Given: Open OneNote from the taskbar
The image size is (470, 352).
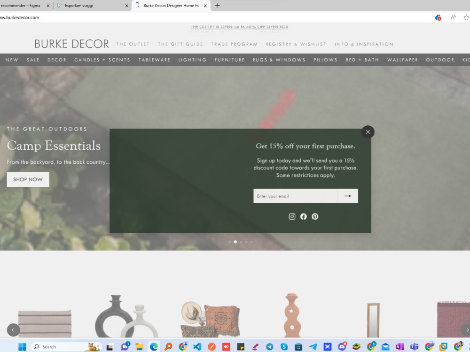Looking at the screenshot, I should (x=400, y=347).
